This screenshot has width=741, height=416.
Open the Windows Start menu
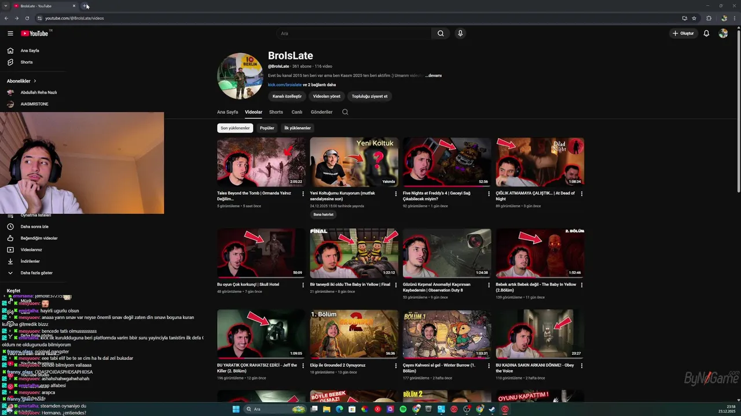point(236,409)
